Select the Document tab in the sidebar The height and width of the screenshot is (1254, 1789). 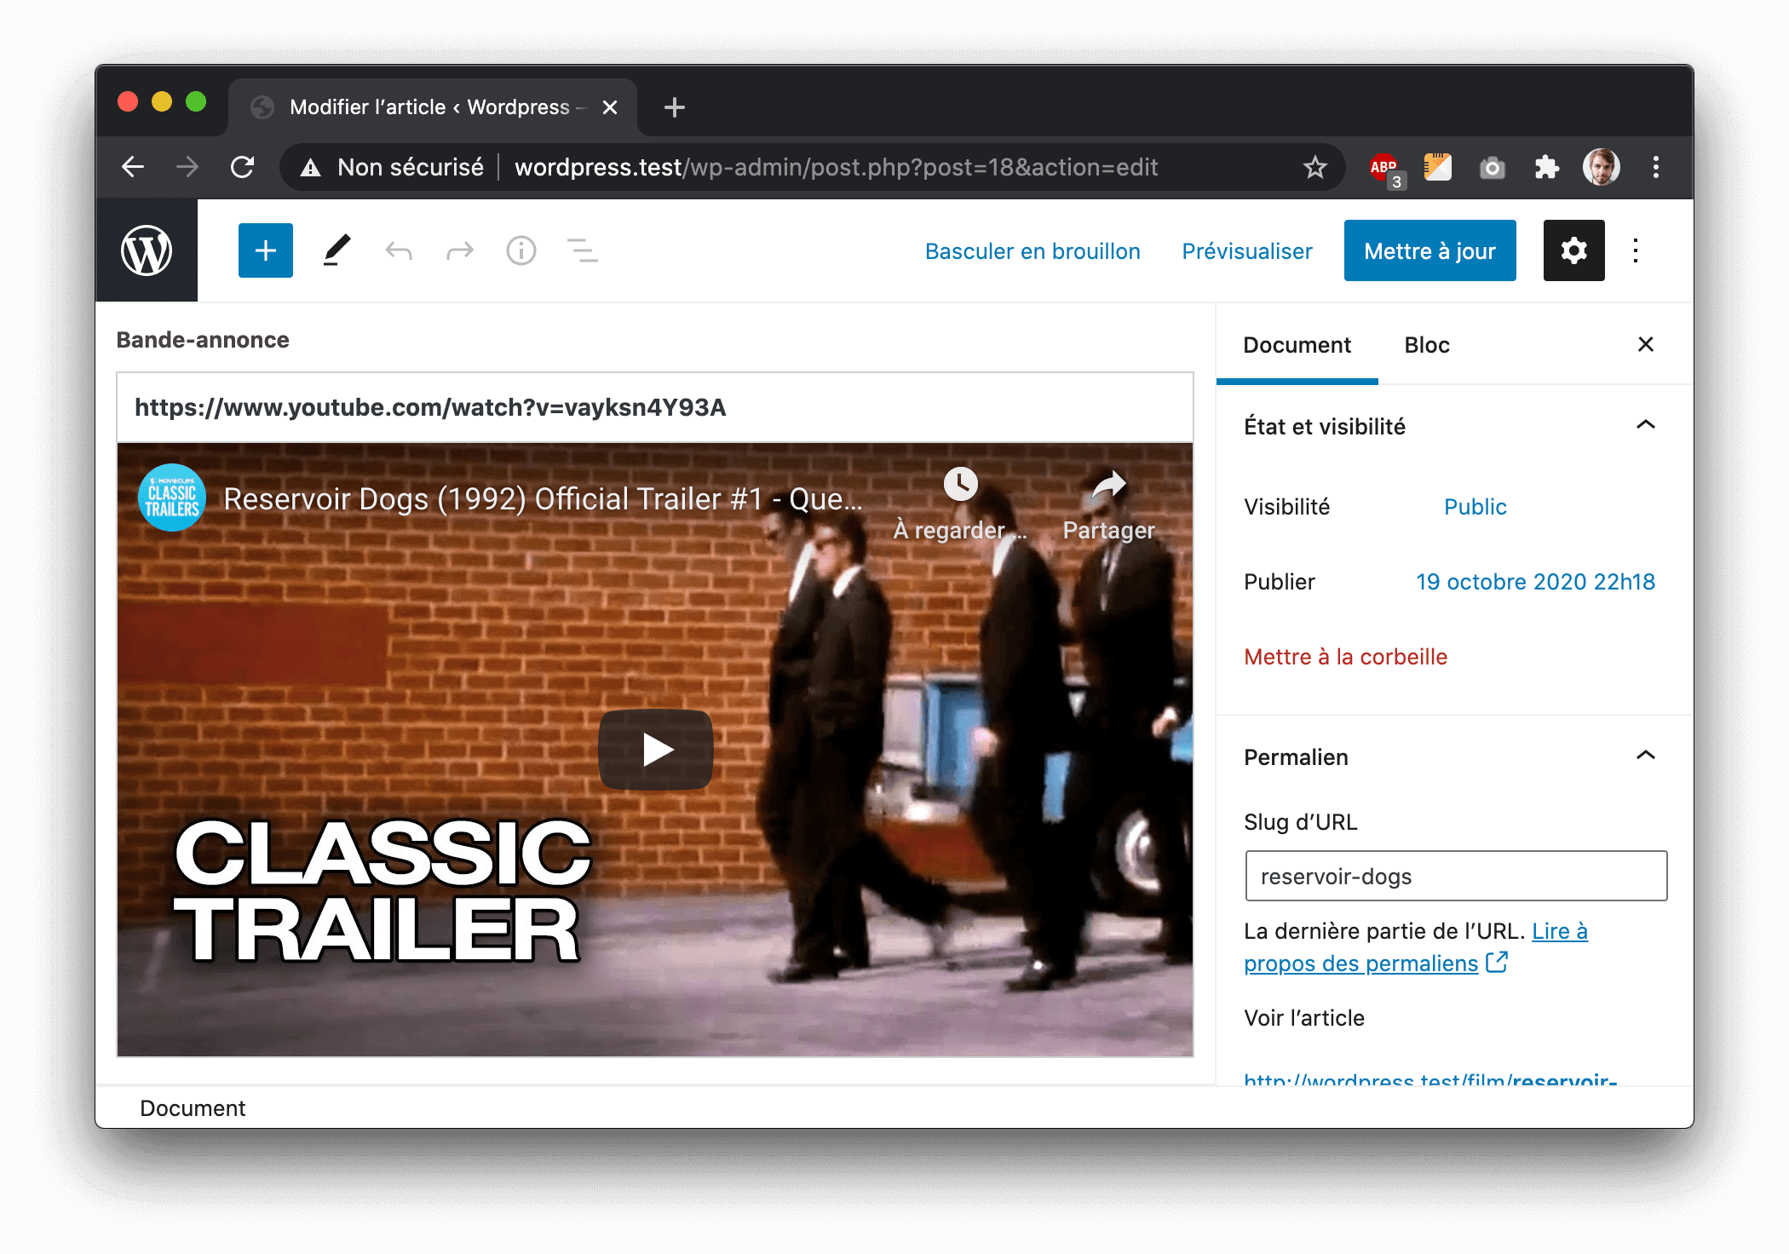1296,345
